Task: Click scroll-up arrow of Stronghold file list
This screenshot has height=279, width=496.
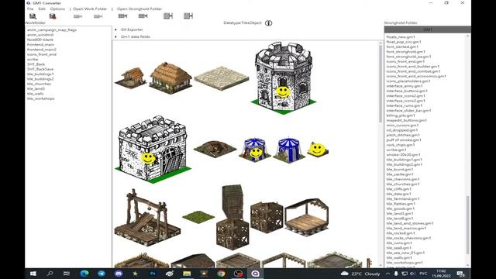Action: (468, 36)
